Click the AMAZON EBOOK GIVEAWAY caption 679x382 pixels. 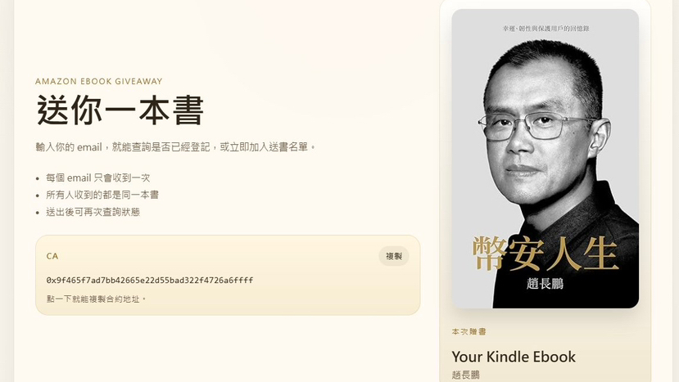99,81
